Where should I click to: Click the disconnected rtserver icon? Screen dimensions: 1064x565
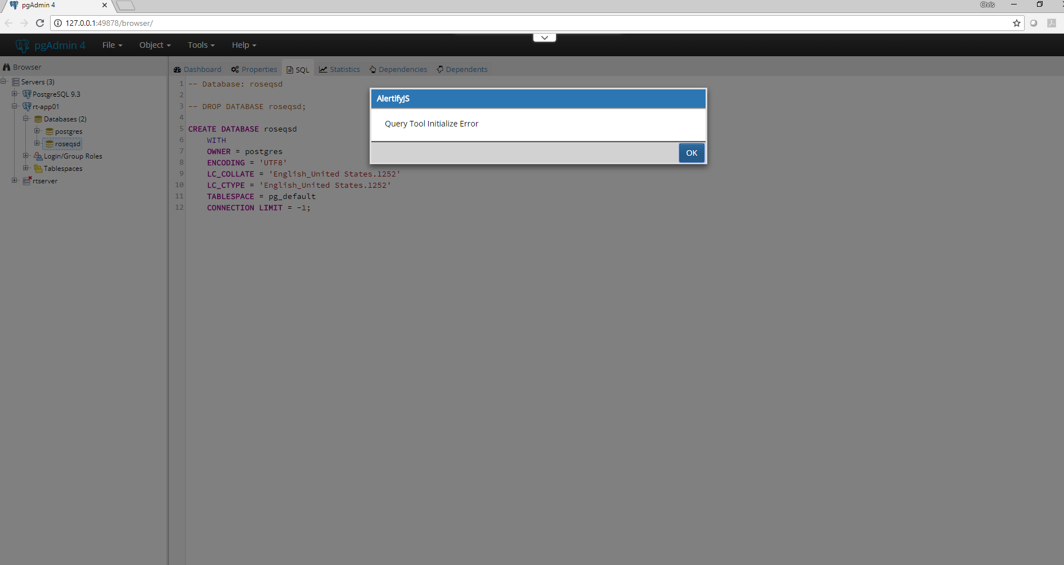pos(26,181)
